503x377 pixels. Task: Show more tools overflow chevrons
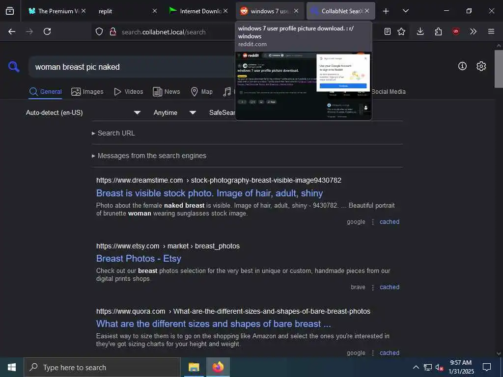(473, 31)
